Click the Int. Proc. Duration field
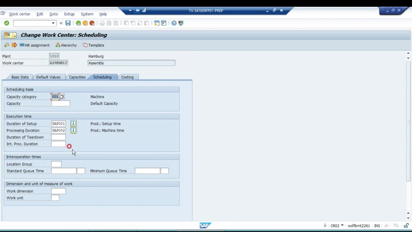The height and width of the screenshot is (232, 412). point(58,144)
